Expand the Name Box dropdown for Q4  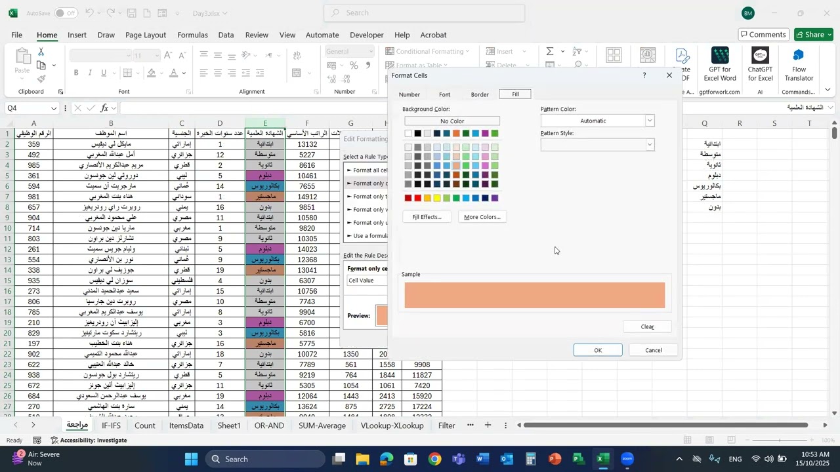coord(53,108)
